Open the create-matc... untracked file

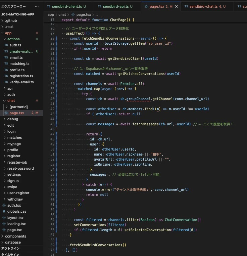21,51
